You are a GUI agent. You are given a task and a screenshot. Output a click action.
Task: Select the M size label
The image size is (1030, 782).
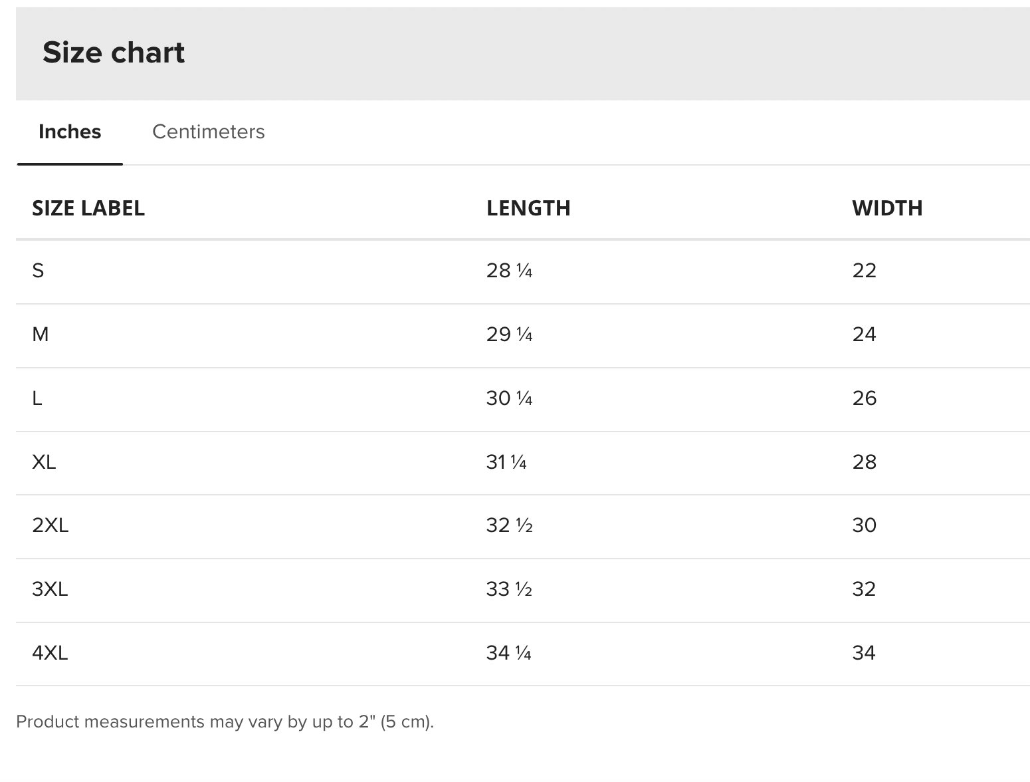point(40,334)
